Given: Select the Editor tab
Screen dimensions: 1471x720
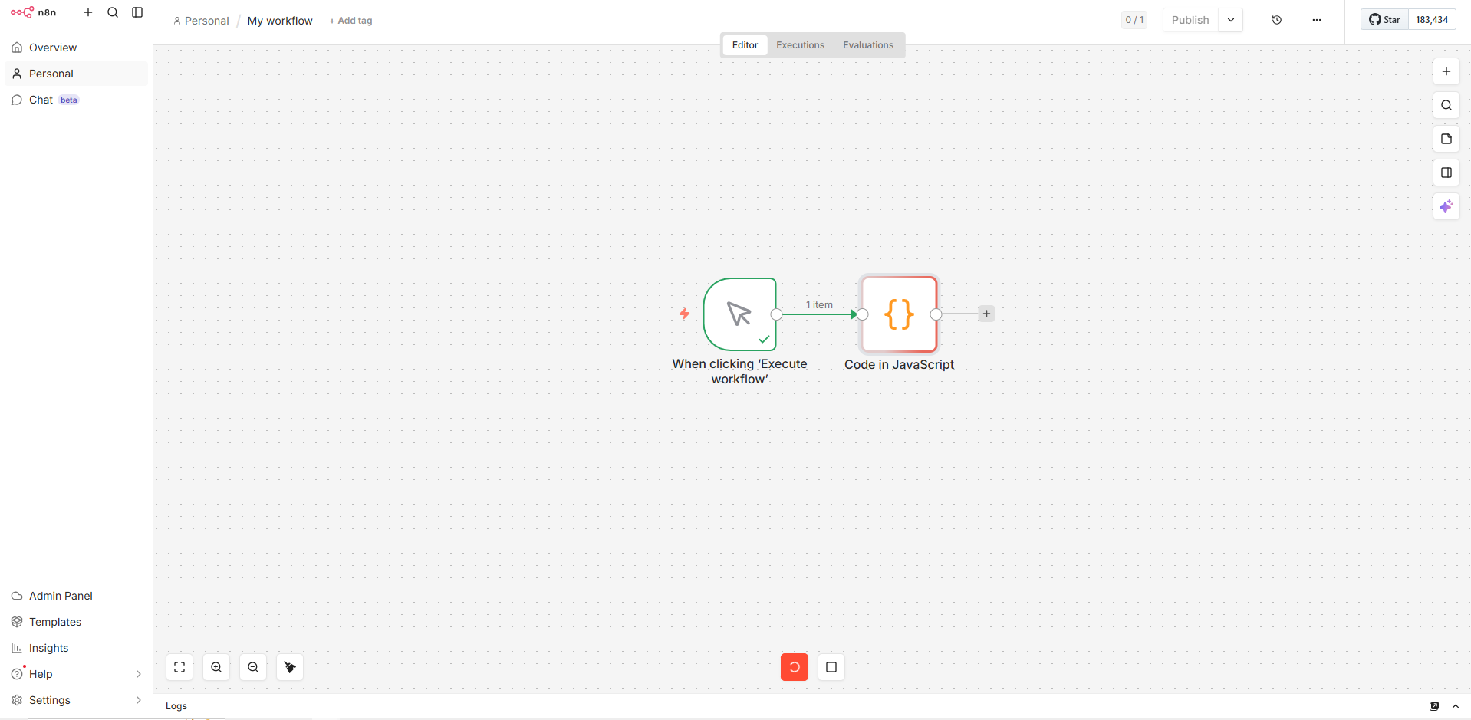Looking at the screenshot, I should [x=745, y=45].
